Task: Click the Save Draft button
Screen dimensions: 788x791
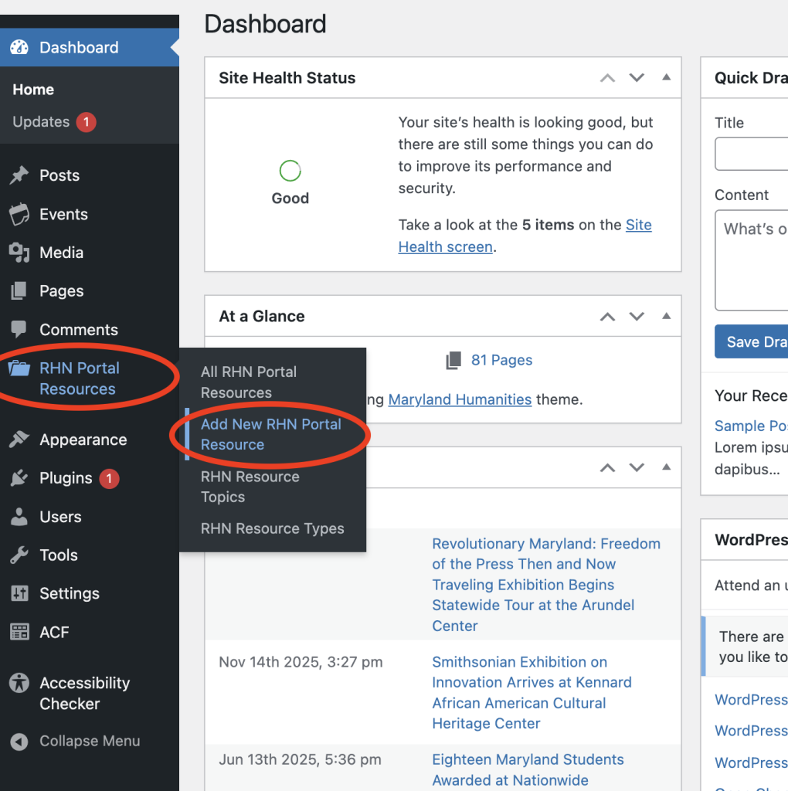Action: (752, 341)
